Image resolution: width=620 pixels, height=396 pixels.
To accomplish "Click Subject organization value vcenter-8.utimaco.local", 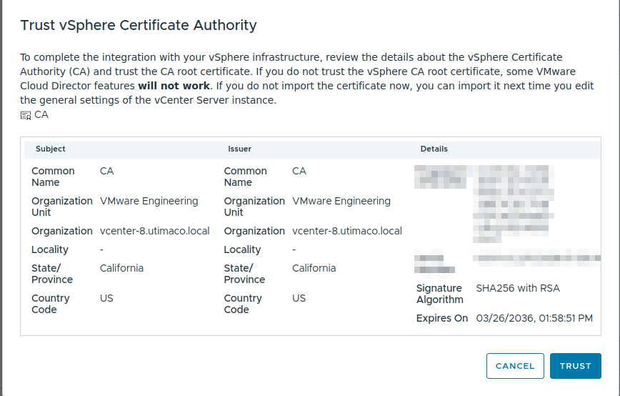I will [154, 231].
